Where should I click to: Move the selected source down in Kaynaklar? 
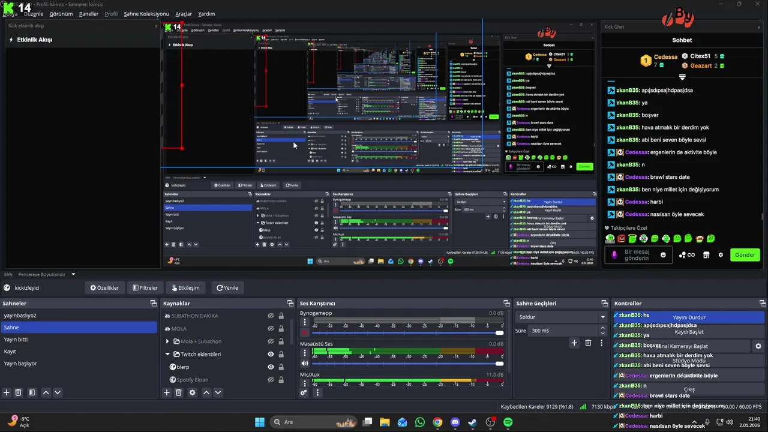[218, 392]
